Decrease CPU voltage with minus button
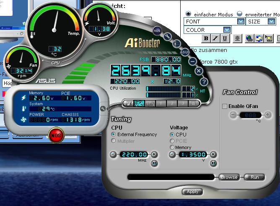This screenshot has height=206, width=280. pyautogui.click(x=171, y=154)
